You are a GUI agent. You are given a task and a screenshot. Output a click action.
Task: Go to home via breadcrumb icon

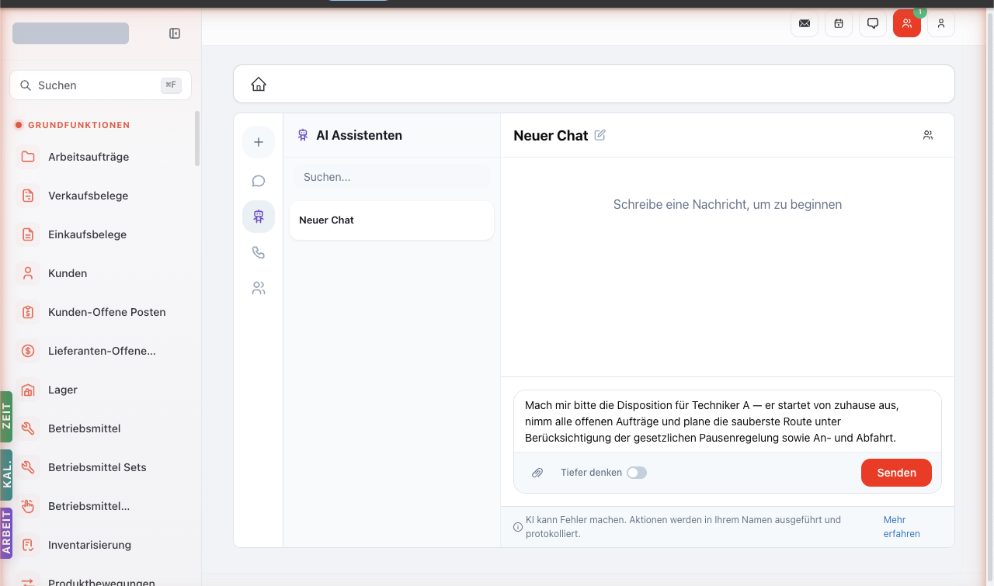pos(259,84)
